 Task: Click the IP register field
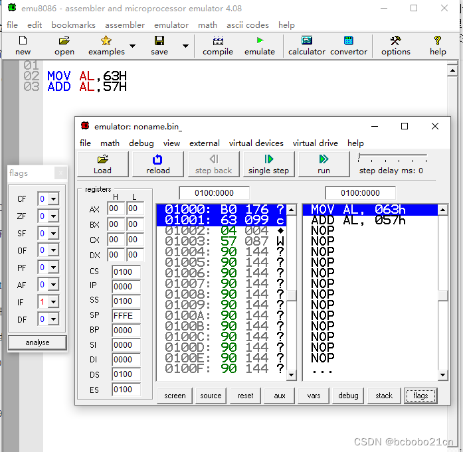click(x=126, y=286)
